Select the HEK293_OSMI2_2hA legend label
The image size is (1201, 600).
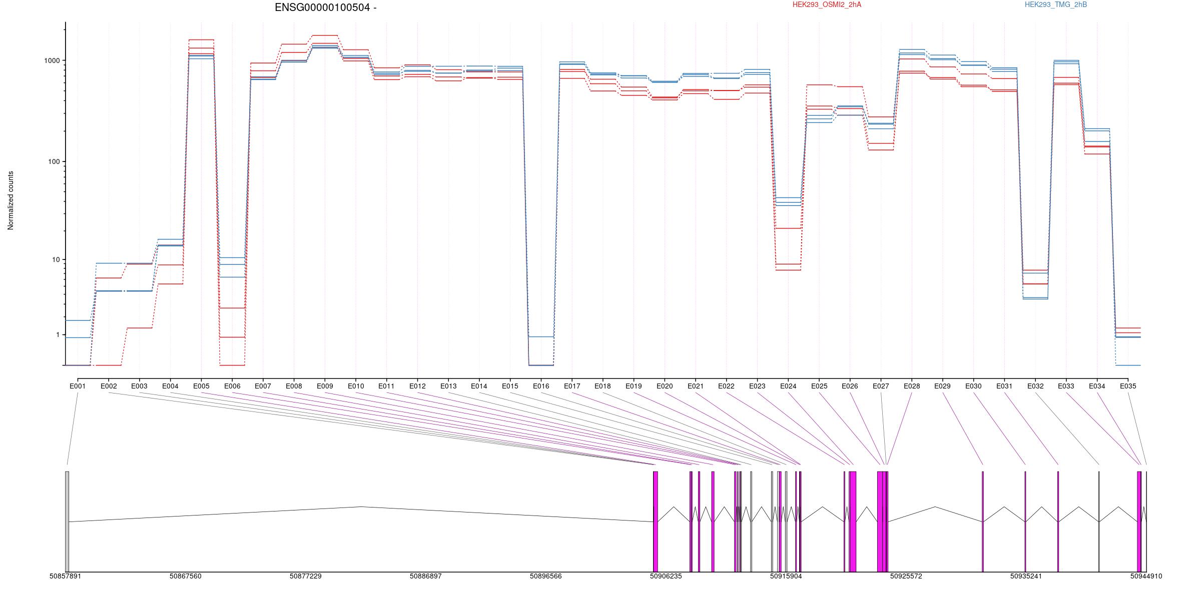[x=827, y=4]
